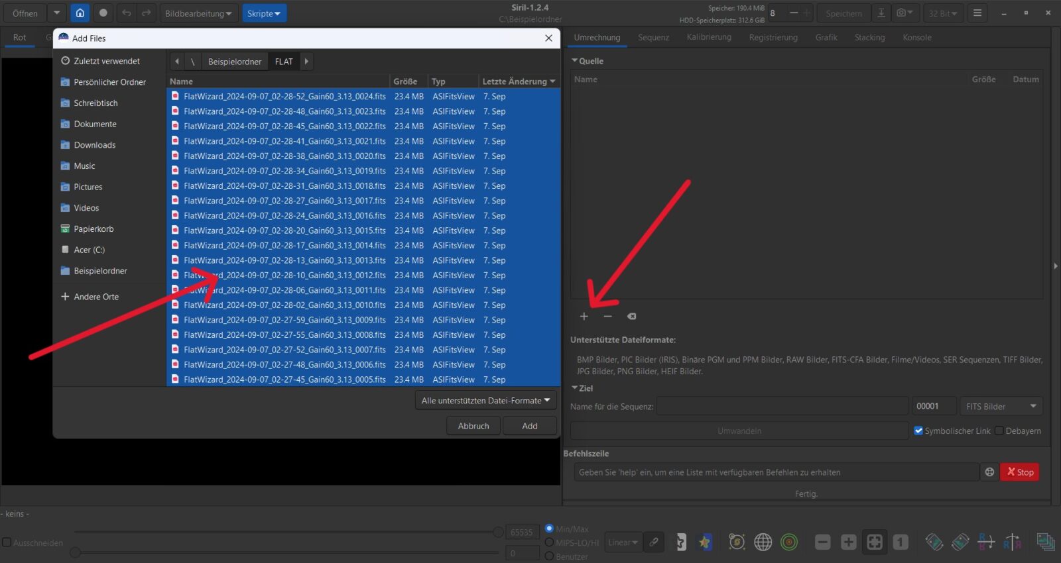The image size is (1061, 563).
Task: Open the Bildbearbeitung dropdown menu
Action: 198,13
